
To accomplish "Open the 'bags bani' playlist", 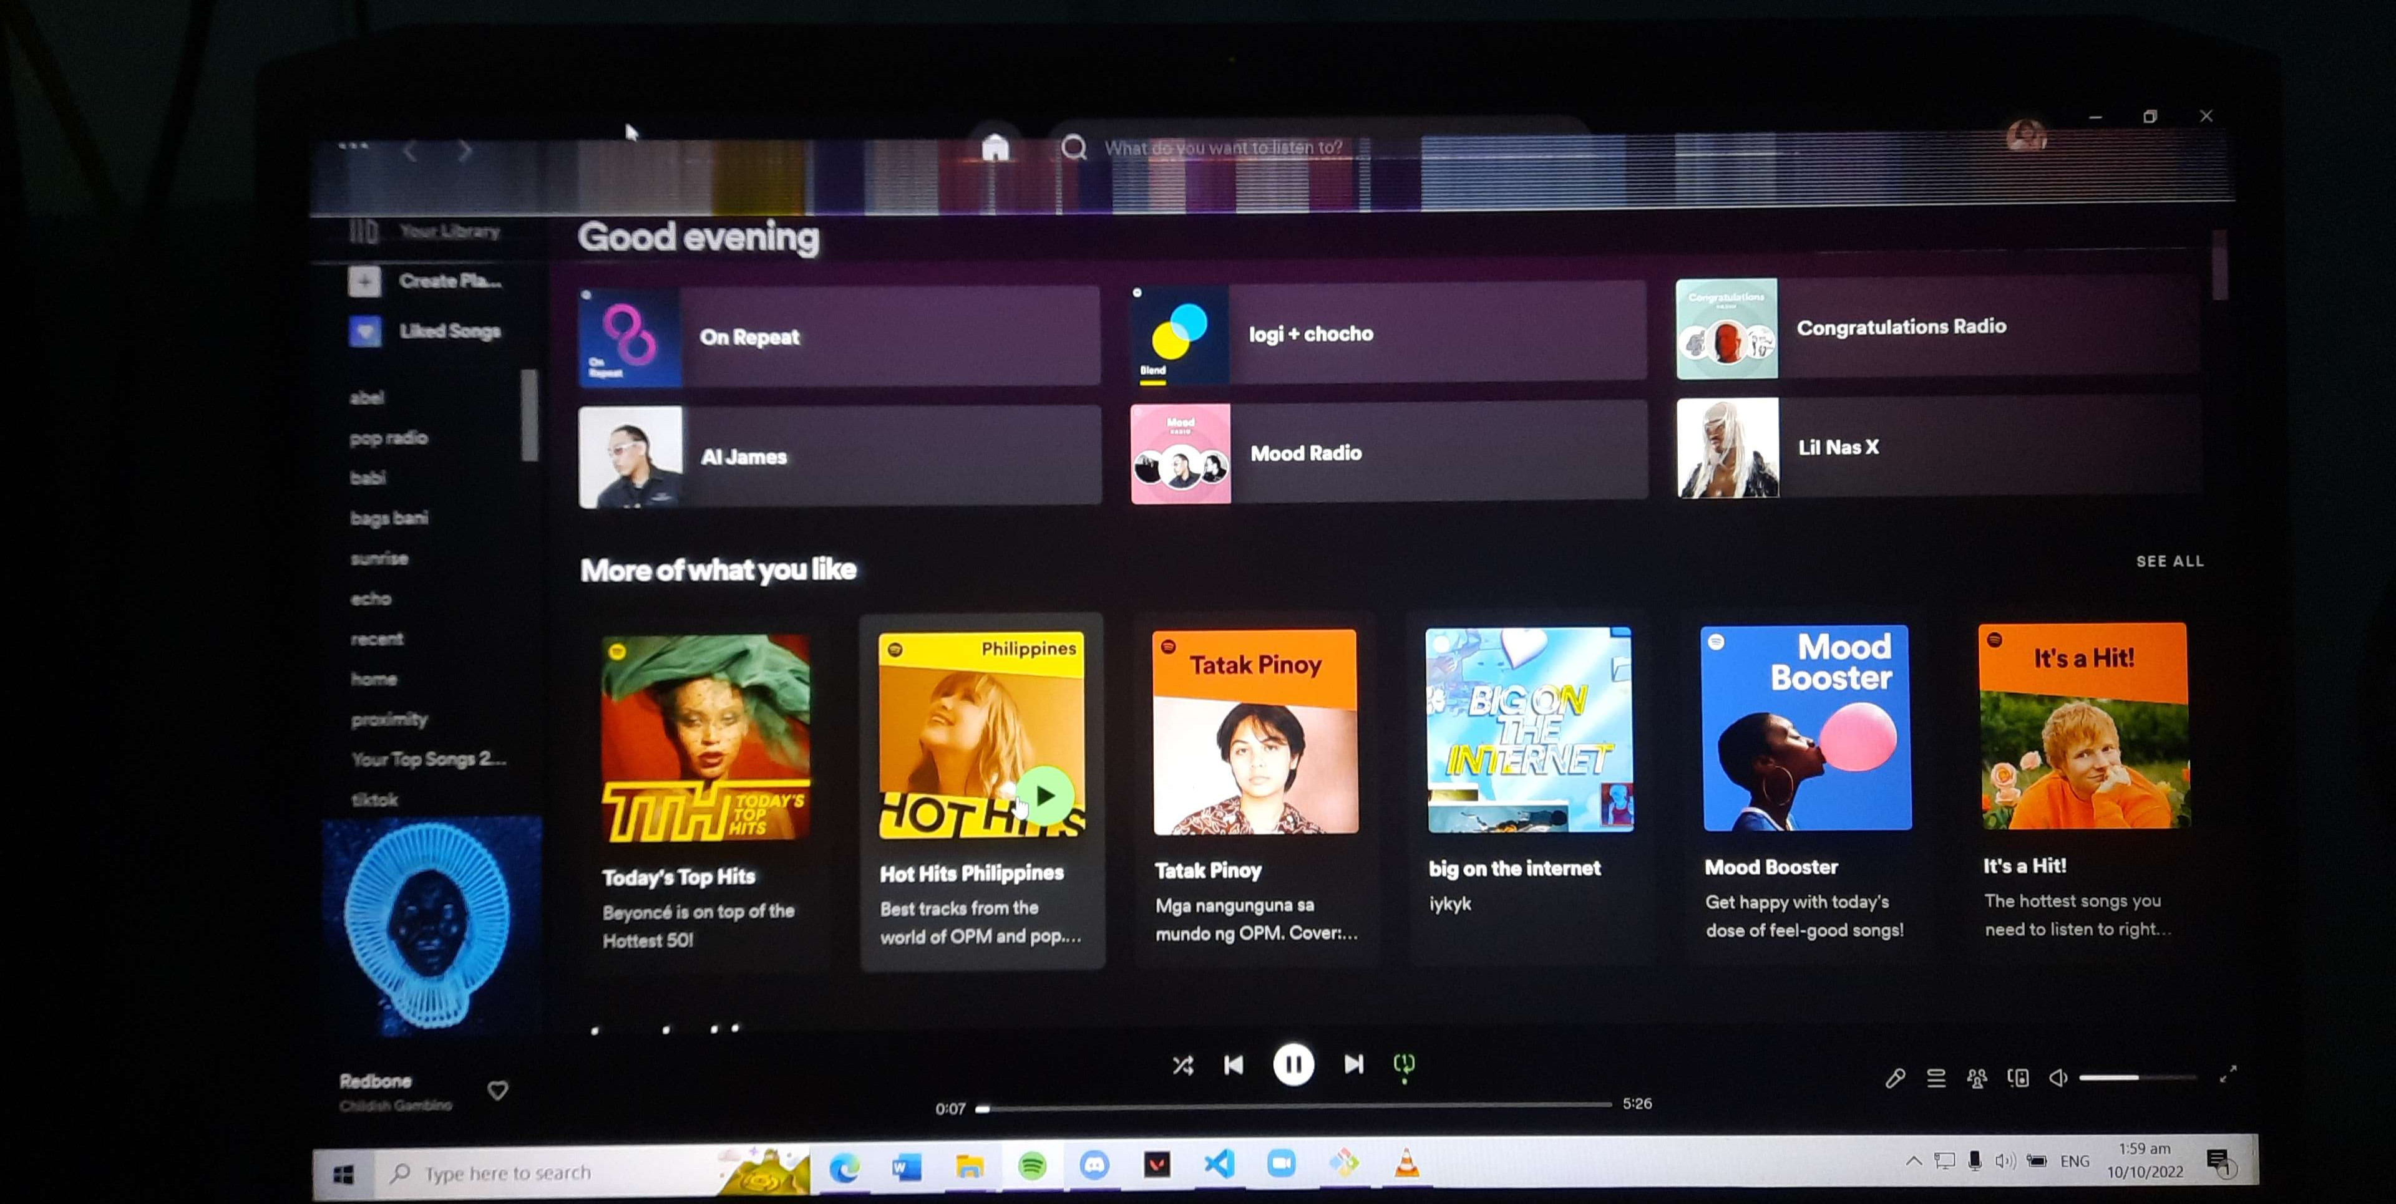I will click(389, 518).
